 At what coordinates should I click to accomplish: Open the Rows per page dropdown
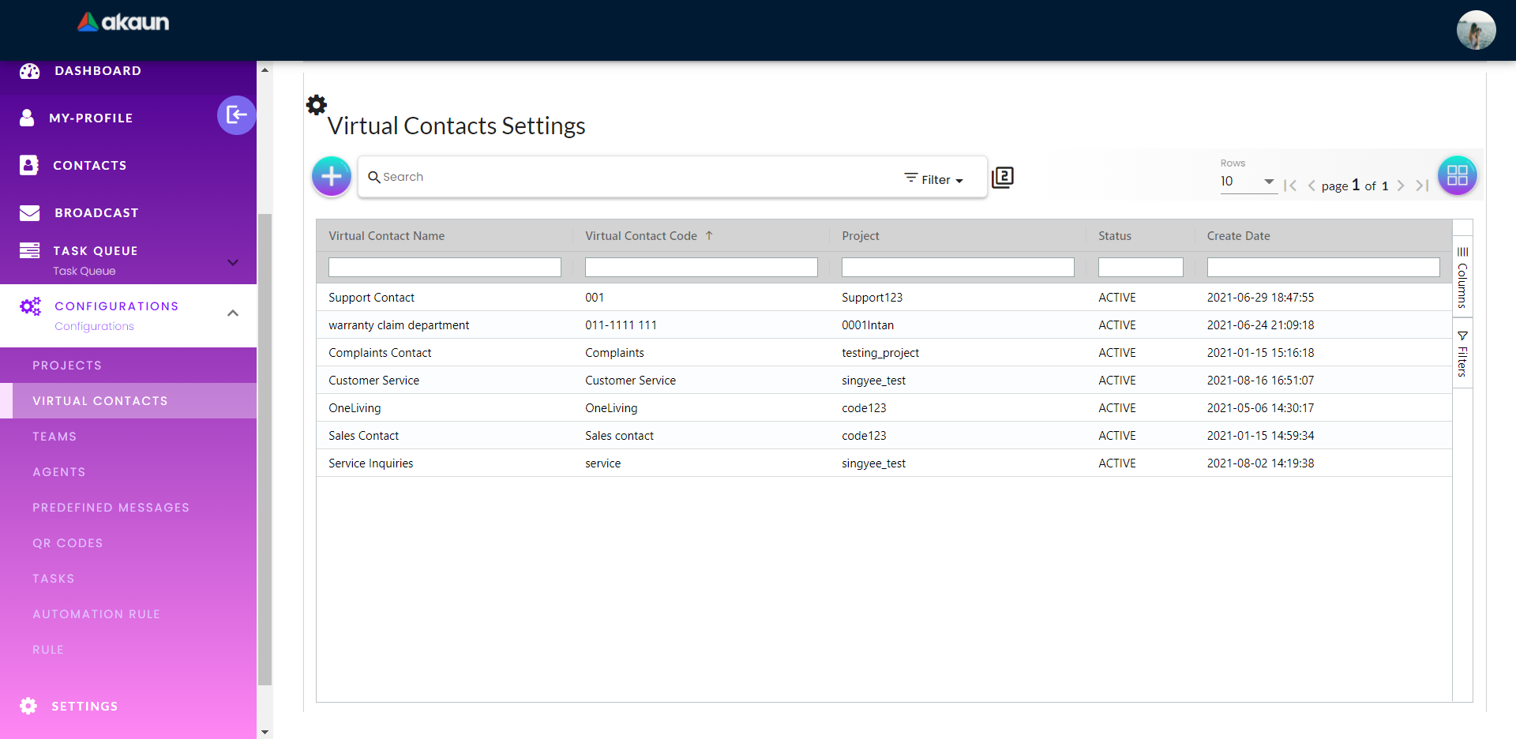(1247, 182)
